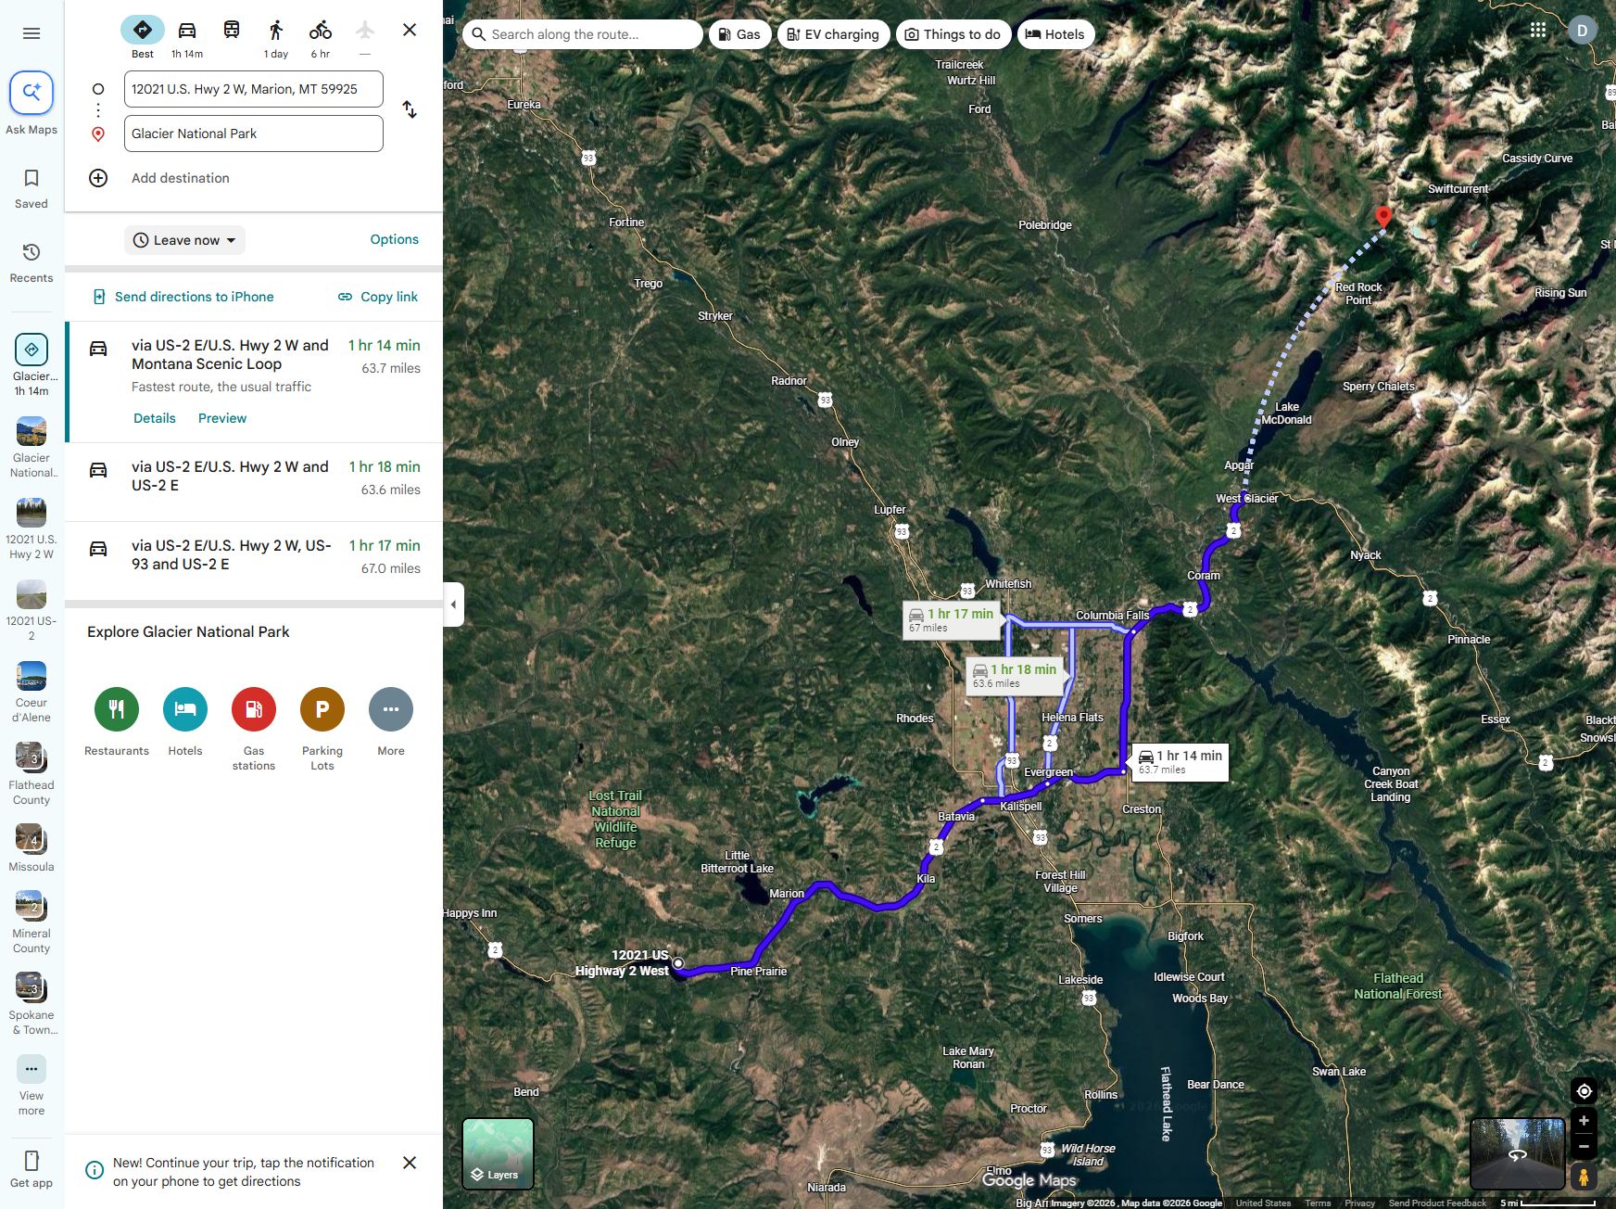Click the search along the route box

click(583, 34)
